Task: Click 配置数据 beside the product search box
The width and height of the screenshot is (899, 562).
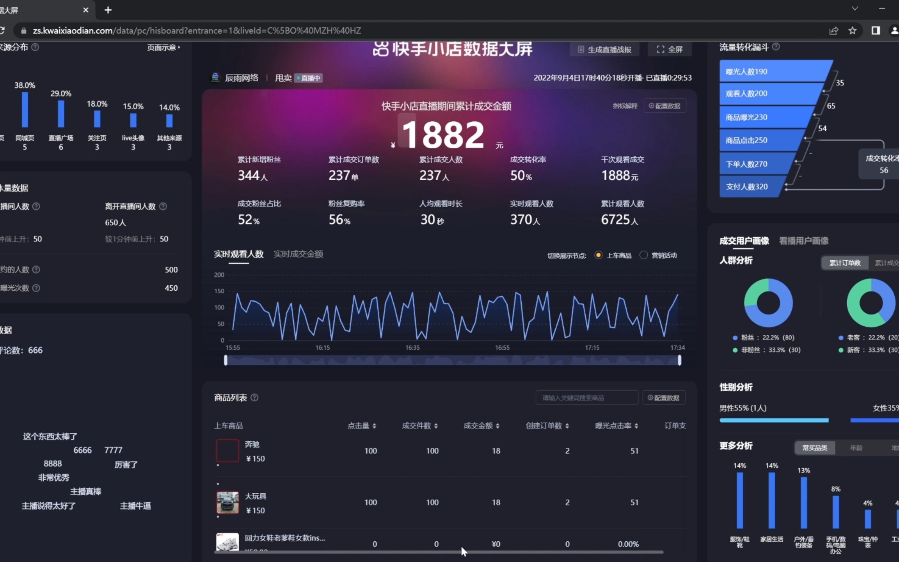Action: pyautogui.click(x=664, y=398)
